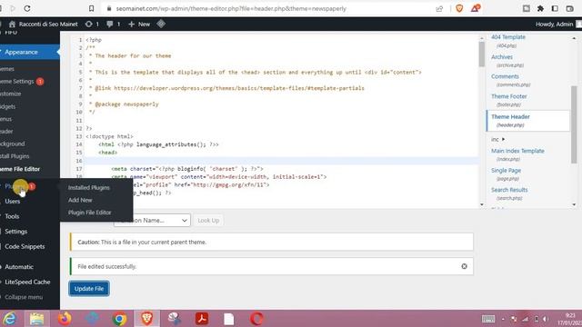Open Theme File Editor submenu item
The width and height of the screenshot is (582, 327).
[x=20, y=169]
